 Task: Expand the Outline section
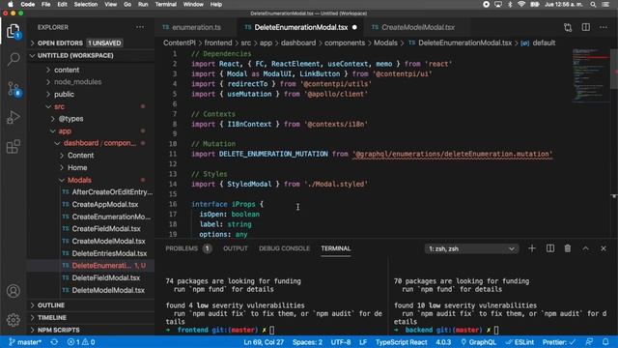tap(51, 305)
